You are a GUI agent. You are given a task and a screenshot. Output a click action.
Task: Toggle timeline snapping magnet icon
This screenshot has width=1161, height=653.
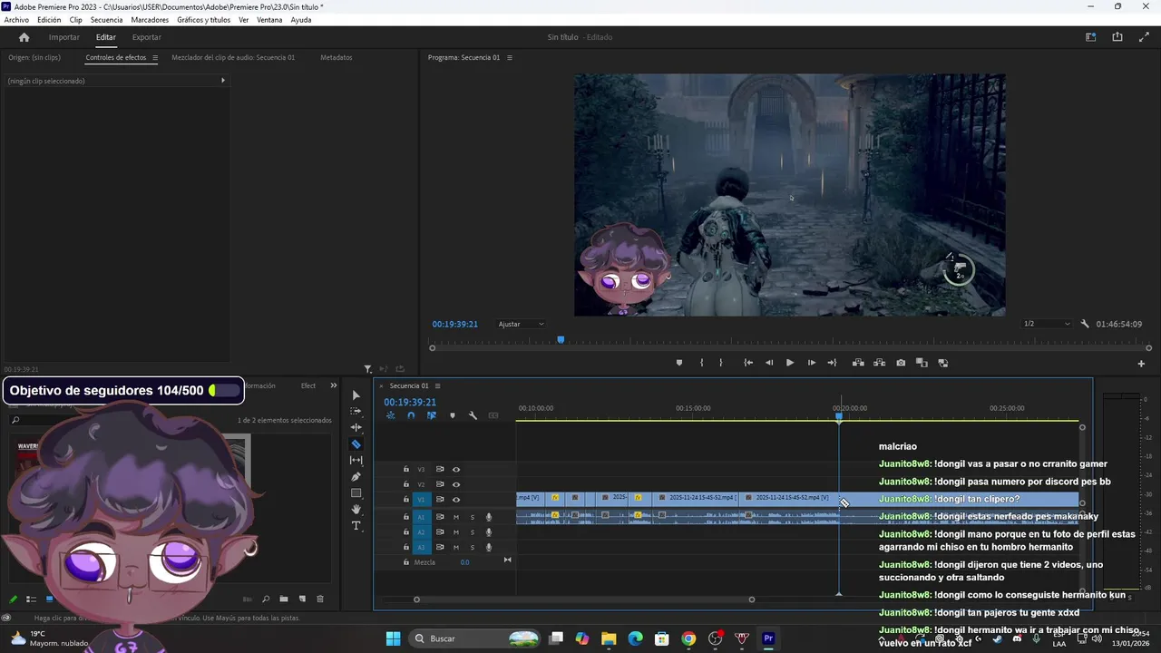411,415
